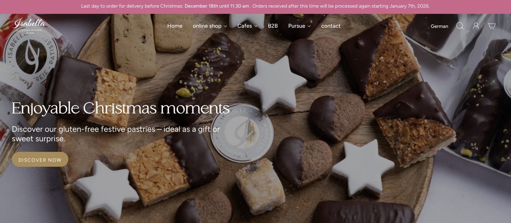Open the search magnifier icon
The width and height of the screenshot is (511, 223).
(460, 26)
